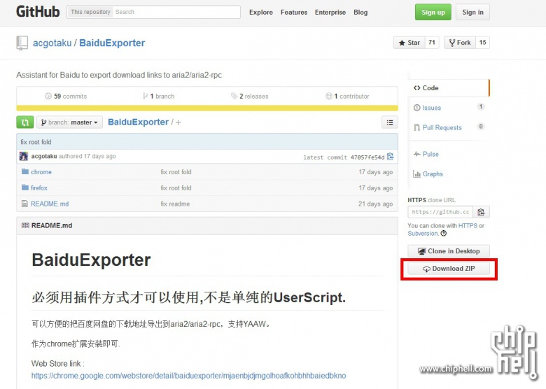The image size is (546, 389).
Task: Show the 1 contributor page
Action: coord(347,96)
